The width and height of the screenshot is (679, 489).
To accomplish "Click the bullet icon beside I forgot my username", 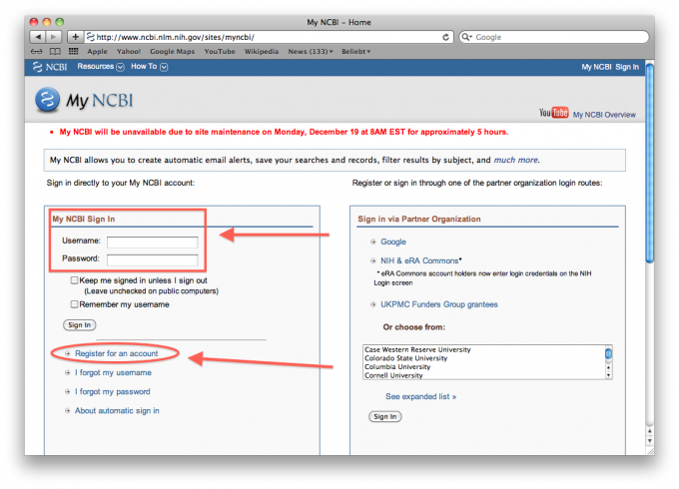I will [68, 372].
